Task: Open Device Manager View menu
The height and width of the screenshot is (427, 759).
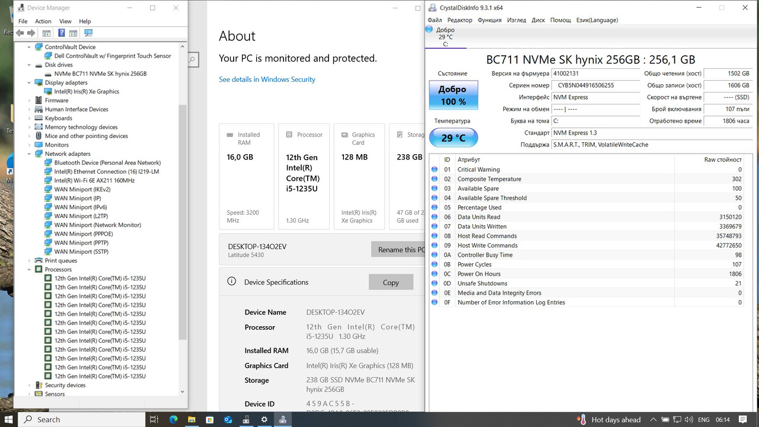Action: [x=65, y=21]
